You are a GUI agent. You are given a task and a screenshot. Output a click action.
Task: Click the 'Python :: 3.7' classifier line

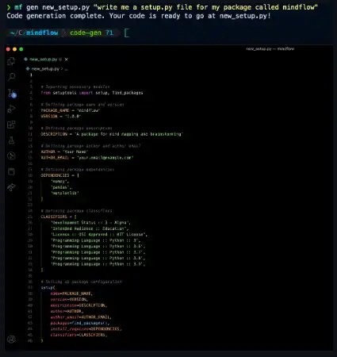coord(98,252)
